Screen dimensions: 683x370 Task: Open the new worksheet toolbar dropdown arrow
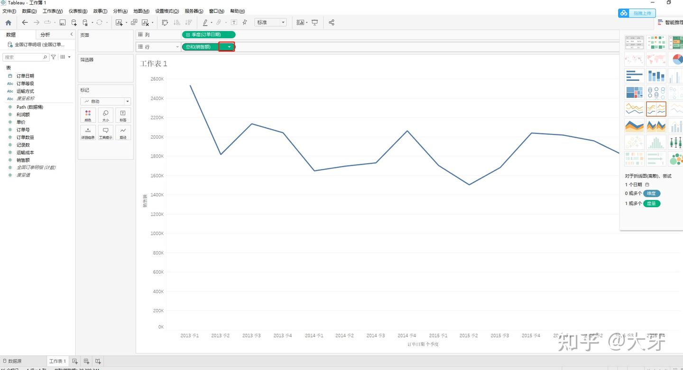click(126, 23)
